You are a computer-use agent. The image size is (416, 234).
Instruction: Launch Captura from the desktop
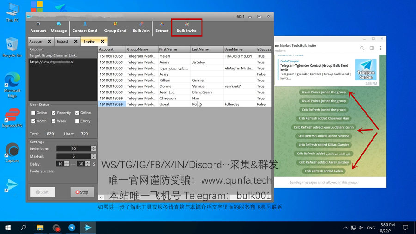pyautogui.click(x=12, y=153)
